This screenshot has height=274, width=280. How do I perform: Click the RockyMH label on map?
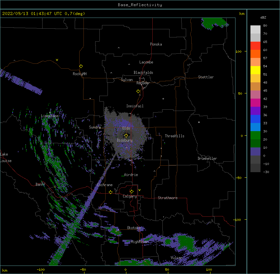[x=80, y=74]
